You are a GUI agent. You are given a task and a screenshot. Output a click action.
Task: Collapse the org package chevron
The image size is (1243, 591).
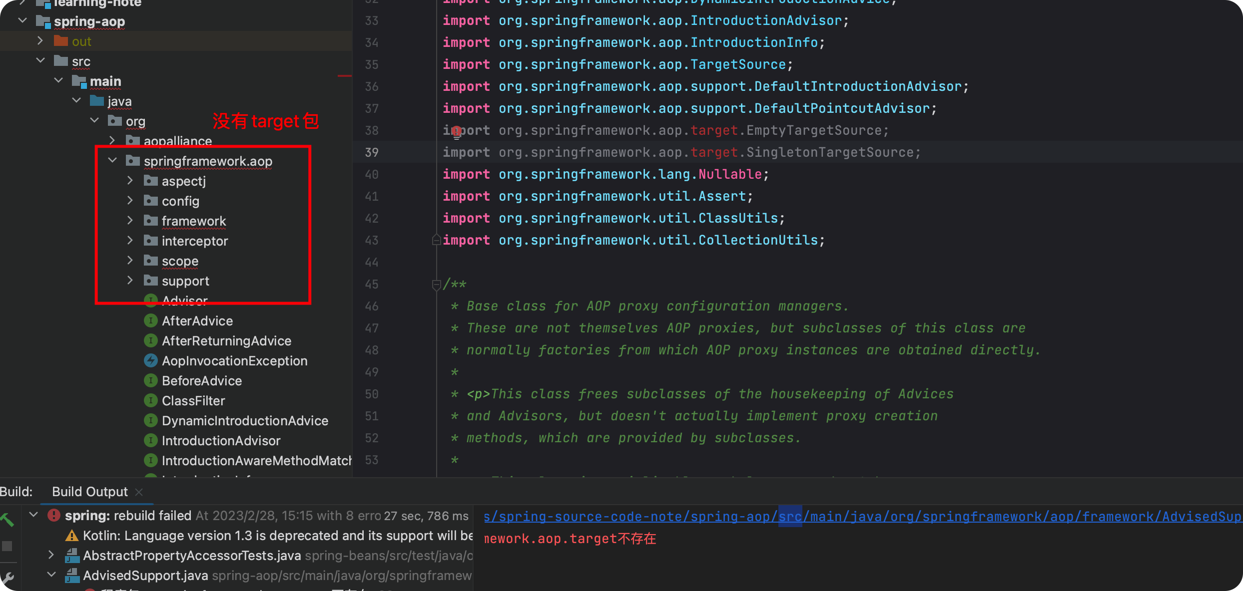pos(94,120)
